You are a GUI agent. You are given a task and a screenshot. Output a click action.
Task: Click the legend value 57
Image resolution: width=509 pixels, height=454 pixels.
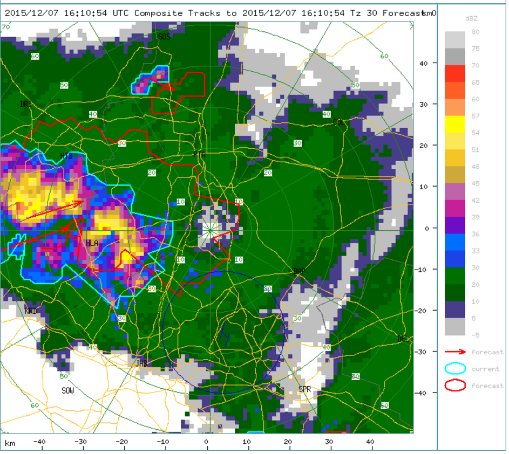pos(477,116)
